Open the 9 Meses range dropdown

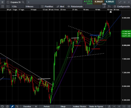coord(32,7)
